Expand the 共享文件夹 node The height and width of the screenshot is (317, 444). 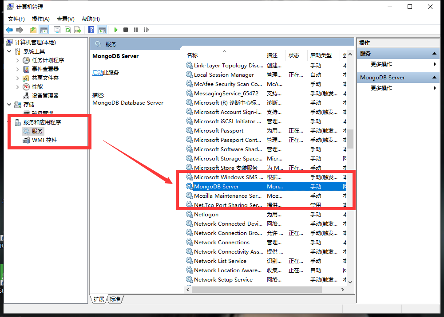tap(18, 78)
